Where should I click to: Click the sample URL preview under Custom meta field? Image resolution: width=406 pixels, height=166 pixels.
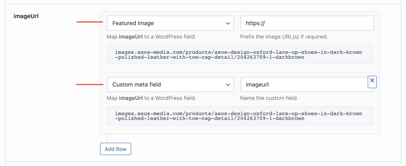pos(238,116)
